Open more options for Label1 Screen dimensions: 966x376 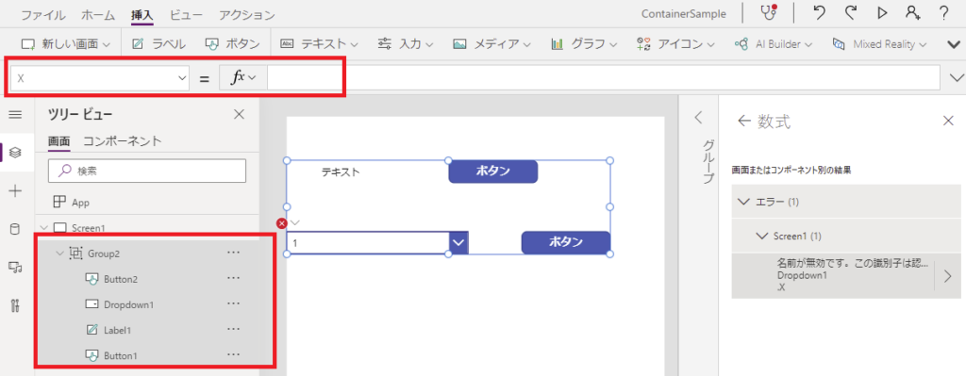(x=234, y=330)
